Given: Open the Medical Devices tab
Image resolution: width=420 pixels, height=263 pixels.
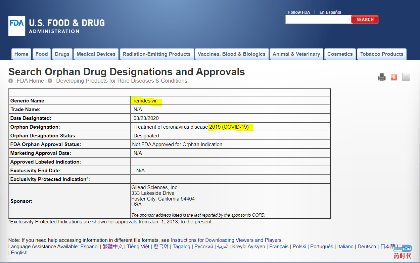Looking at the screenshot, I should [x=96, y=54].
